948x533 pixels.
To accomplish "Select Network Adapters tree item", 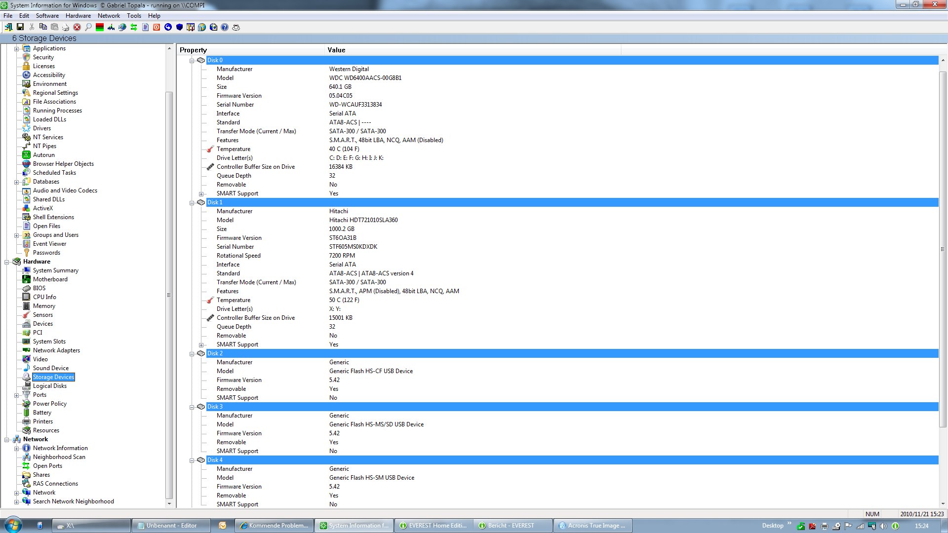I will [x=56, y=350].
